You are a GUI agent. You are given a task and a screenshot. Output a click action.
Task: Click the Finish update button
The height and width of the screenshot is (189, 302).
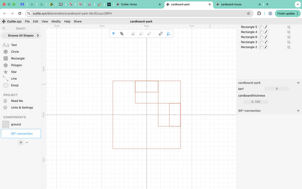pos(286,14)
